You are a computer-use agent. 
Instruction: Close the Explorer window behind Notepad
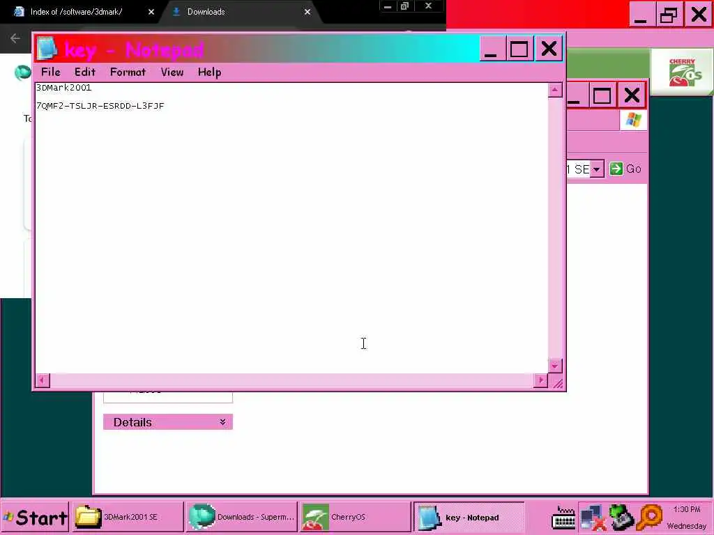click(x=632, y=95)
